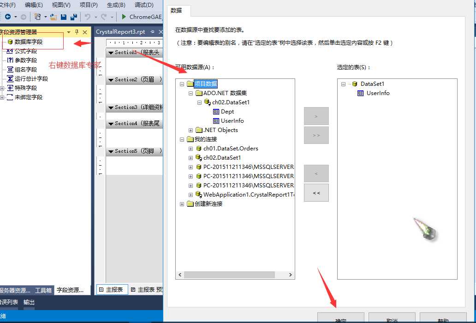Click the horizontal scrollbar thumb in data sources
Image resolution: width=476 pixels, height=323 pixels.
[229, 275]
